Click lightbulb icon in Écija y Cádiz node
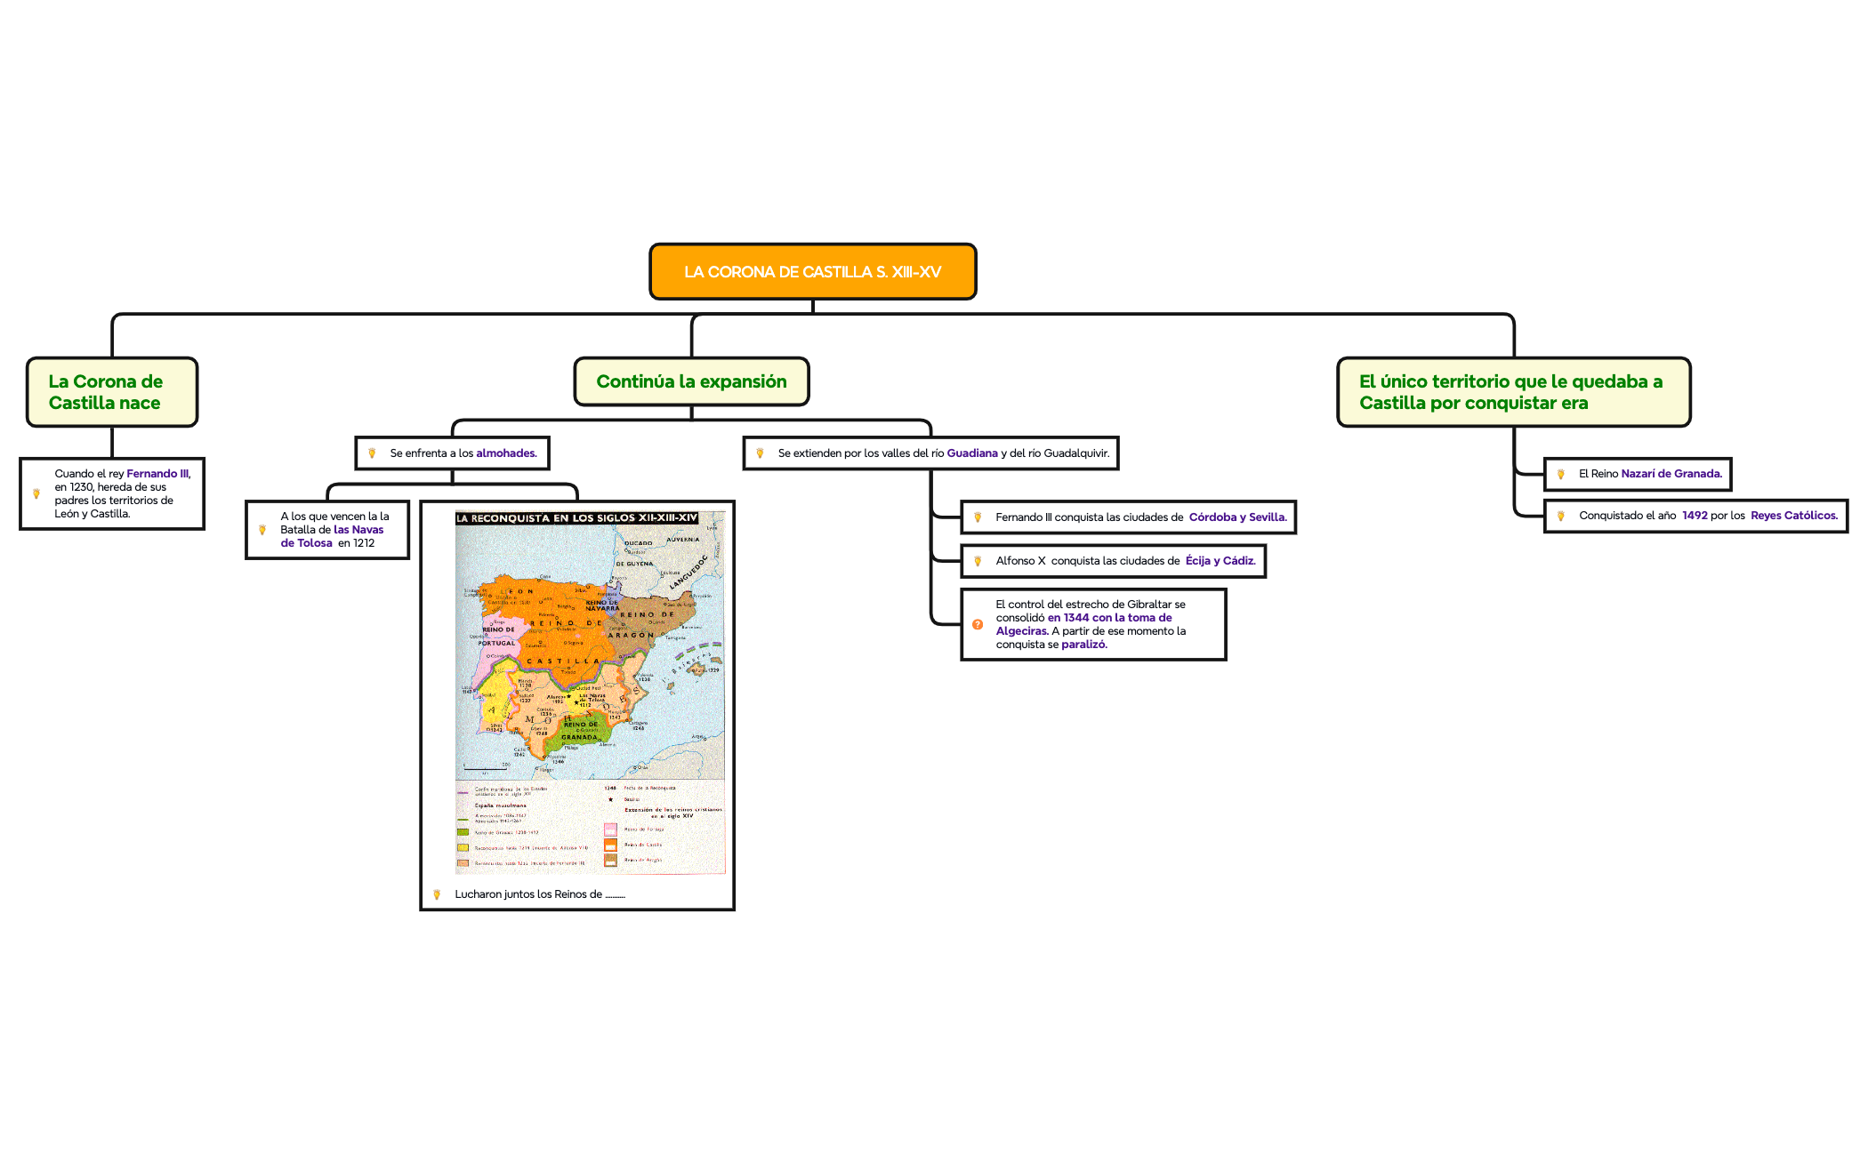 point(978,561)
